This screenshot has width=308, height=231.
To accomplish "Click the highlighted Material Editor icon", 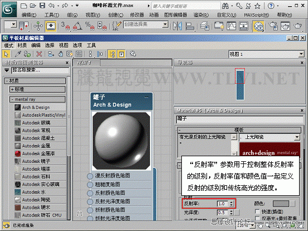I will point(258,26).
